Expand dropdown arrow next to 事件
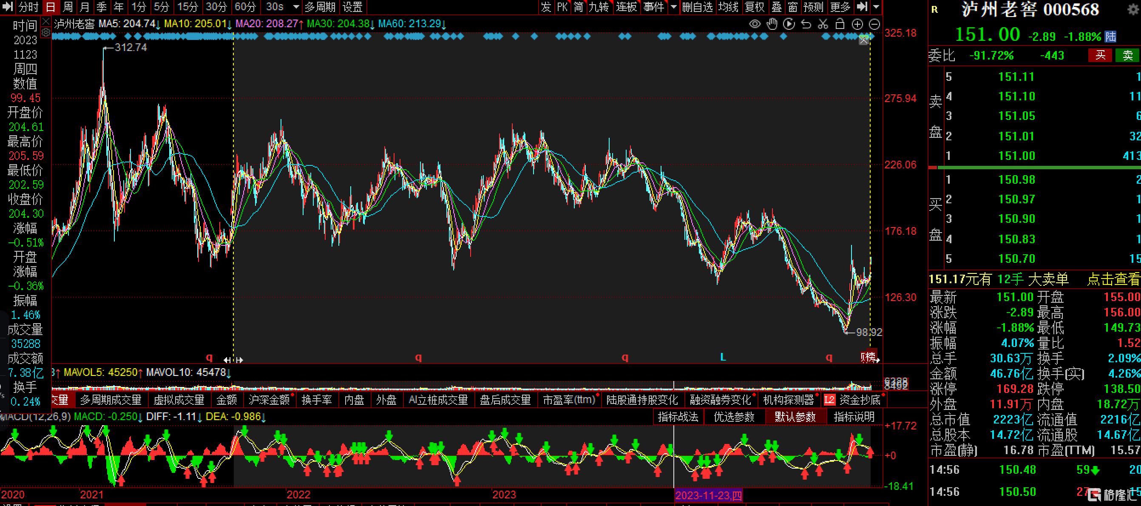 click(674, 7)
